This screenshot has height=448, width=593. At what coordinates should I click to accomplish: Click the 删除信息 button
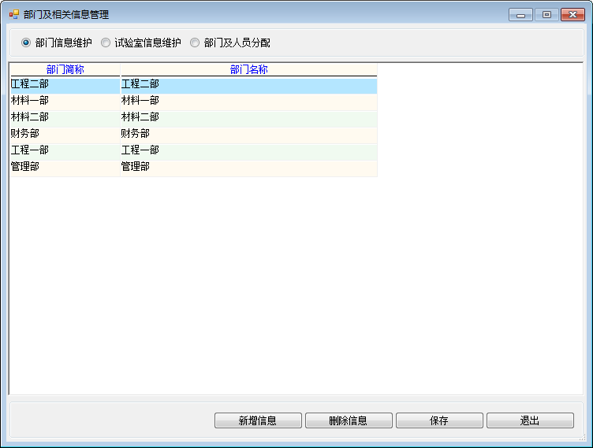click(348, 420)
